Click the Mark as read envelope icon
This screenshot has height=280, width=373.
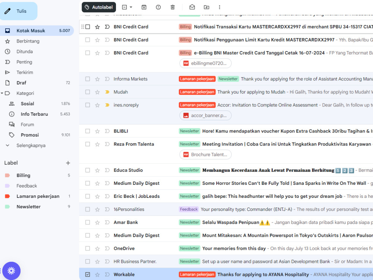(192, 7)
